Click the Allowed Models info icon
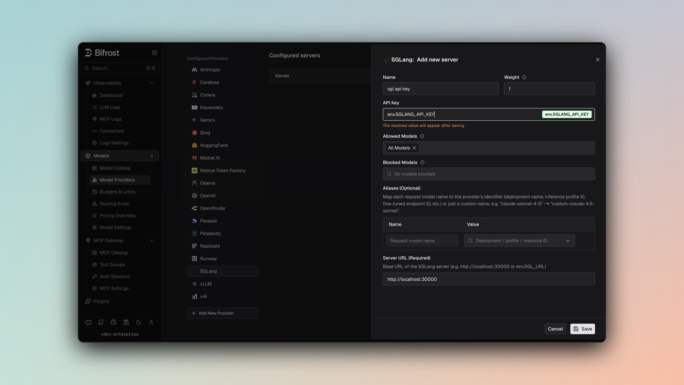This screenshot has width=684, height=385. [422, 136]
